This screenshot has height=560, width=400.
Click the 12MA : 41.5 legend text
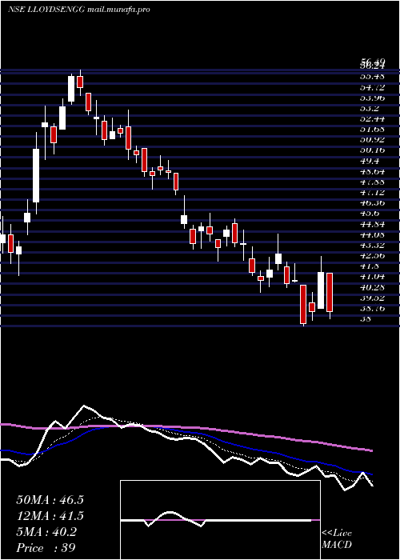click(x=50, y=516)
